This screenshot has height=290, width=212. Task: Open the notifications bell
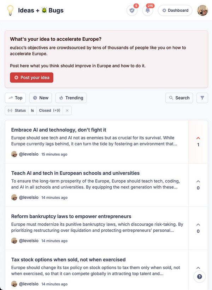148,11
